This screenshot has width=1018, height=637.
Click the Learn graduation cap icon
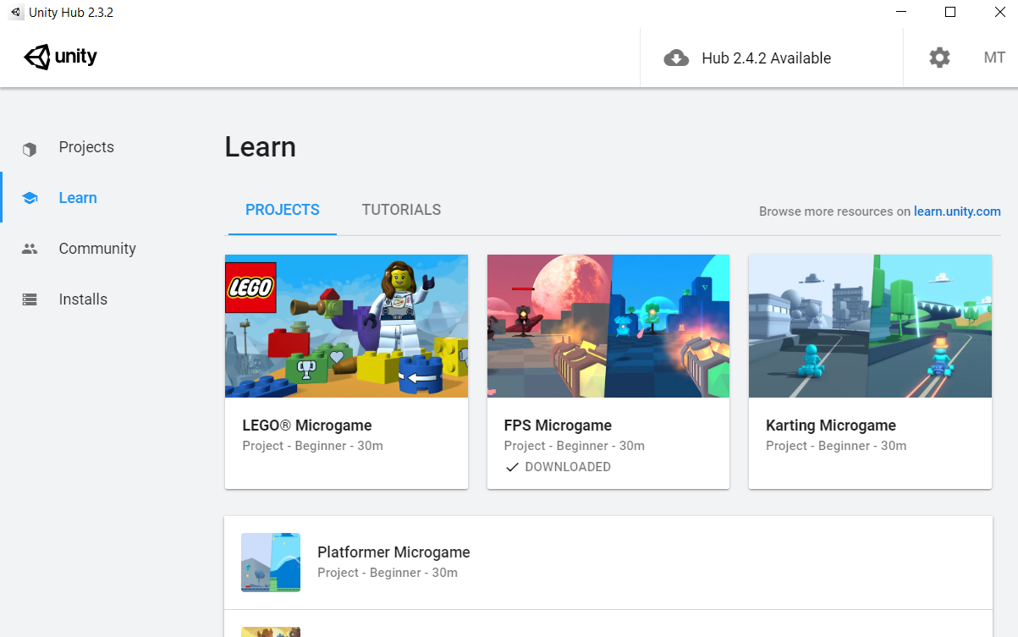pos(30,198)
